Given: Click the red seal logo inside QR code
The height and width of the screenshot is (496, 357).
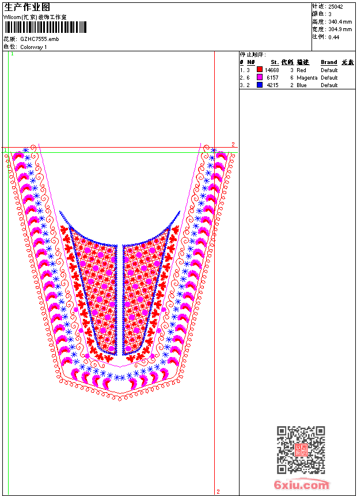Looking at the screenshot, I should click(x=301, y=450).
